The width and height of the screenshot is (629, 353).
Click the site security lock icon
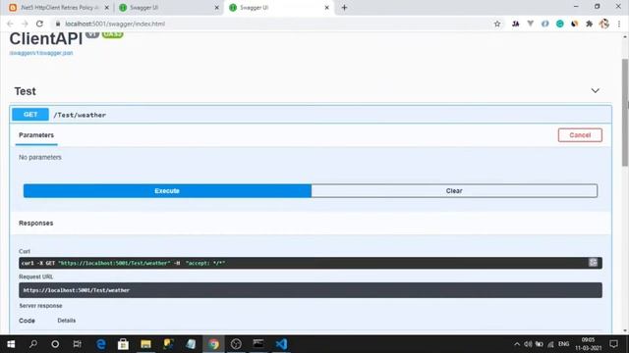tap(58, 24)
